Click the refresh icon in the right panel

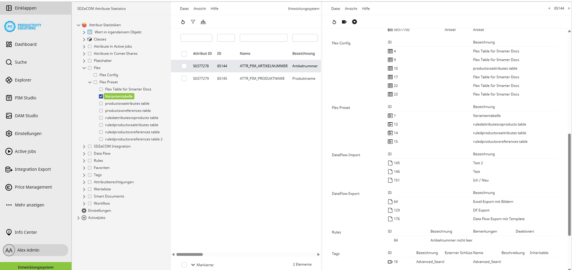click(x=334, y=22)
